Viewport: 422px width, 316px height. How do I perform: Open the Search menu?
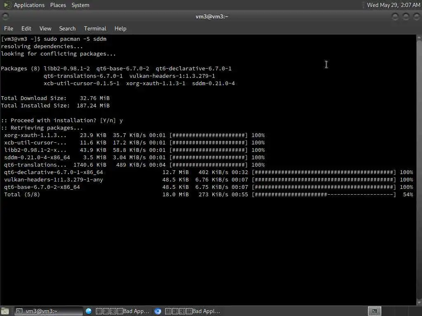coord(67,28)
